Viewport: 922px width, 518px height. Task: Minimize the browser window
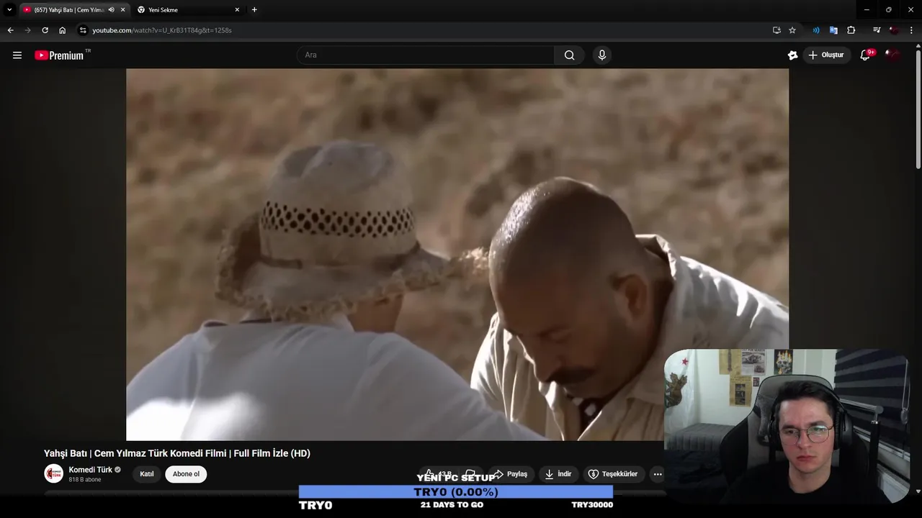[867, 9]
